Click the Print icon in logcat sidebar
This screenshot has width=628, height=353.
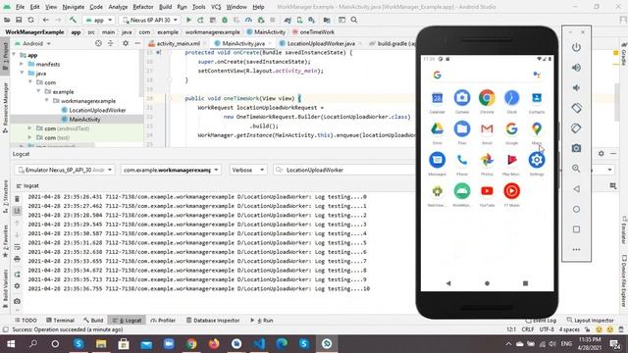[17, 259]
